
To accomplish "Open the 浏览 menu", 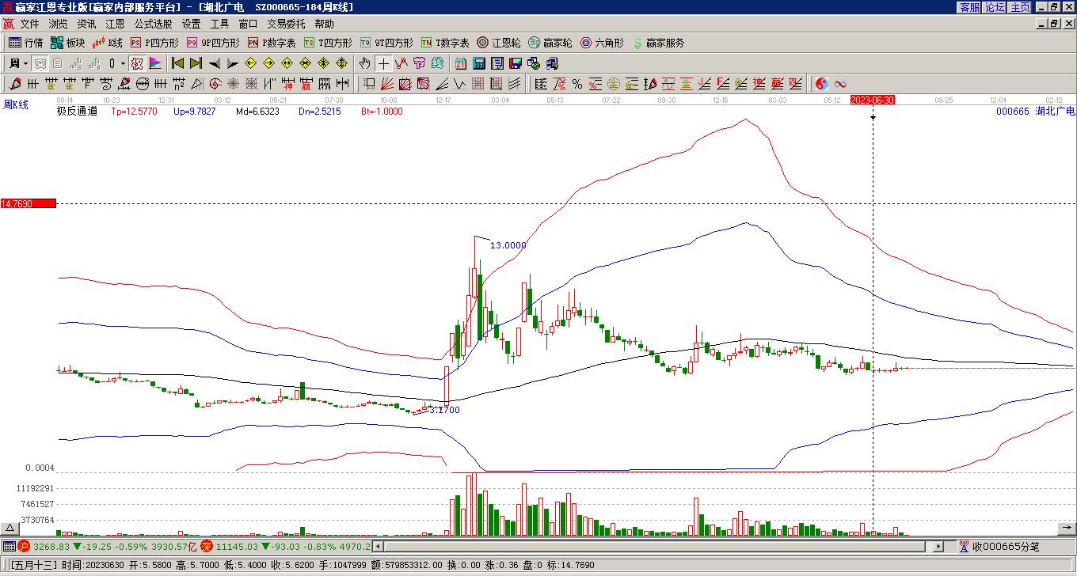I will click(58, 25).
